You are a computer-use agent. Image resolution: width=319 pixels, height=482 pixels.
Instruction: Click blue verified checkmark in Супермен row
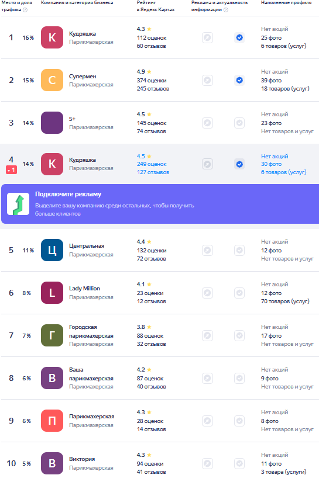point(239,80)
